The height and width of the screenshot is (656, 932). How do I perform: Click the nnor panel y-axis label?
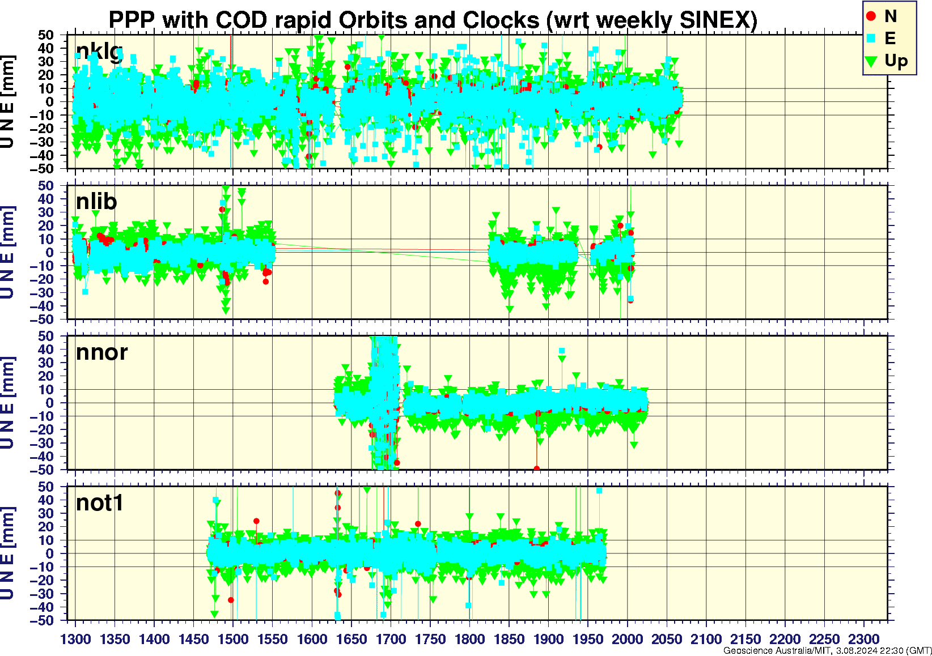pos(7,403)
